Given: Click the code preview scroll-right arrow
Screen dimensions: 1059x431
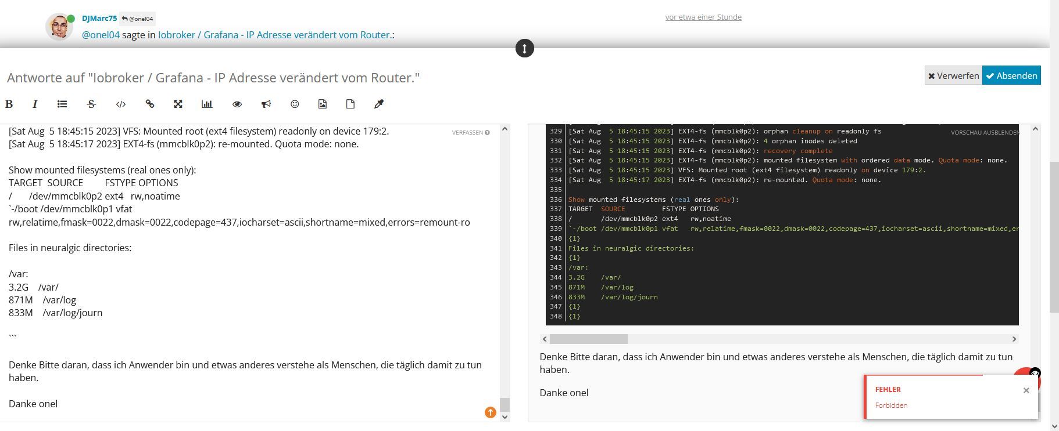Looking at the screenshot, I should pos(1014,339).
